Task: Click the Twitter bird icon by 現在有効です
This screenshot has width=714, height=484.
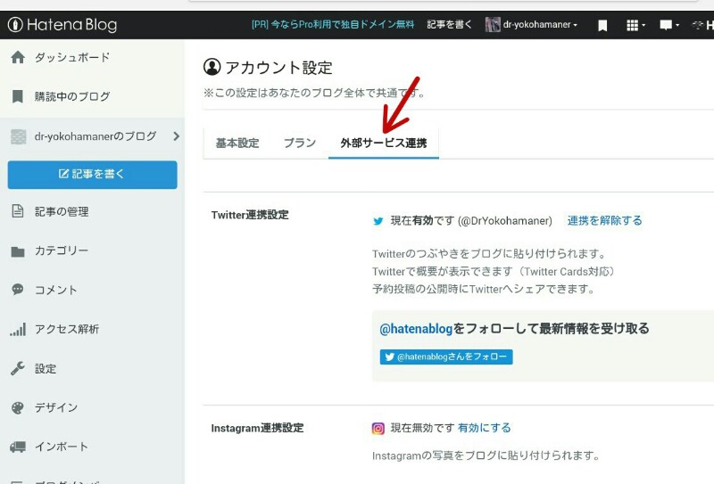Action: click(378, 221)
